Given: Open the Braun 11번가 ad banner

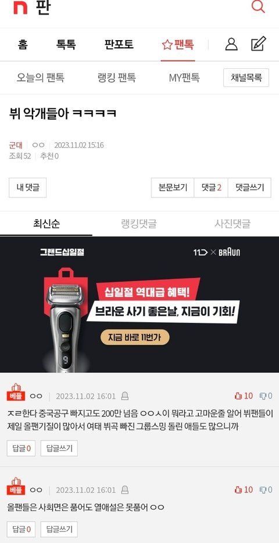Looking at the screenshot, I should 139,304.
